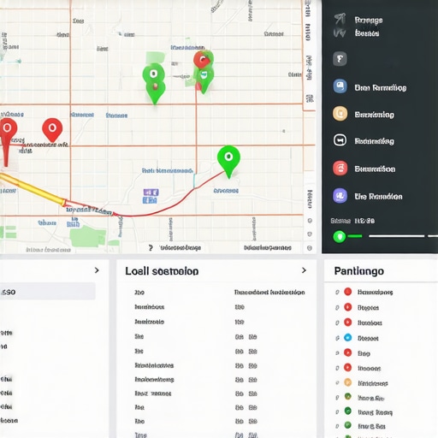The height and width of the screenshot is (438, 438).
Task: Select the purple circular icon in dark sidebar
Action: [340, 196]
